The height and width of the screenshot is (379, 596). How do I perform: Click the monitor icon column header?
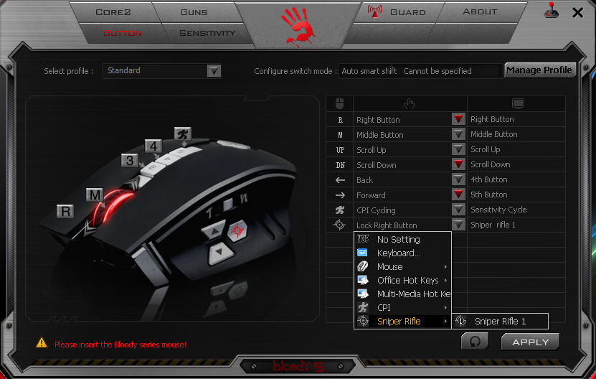[518, 103]
